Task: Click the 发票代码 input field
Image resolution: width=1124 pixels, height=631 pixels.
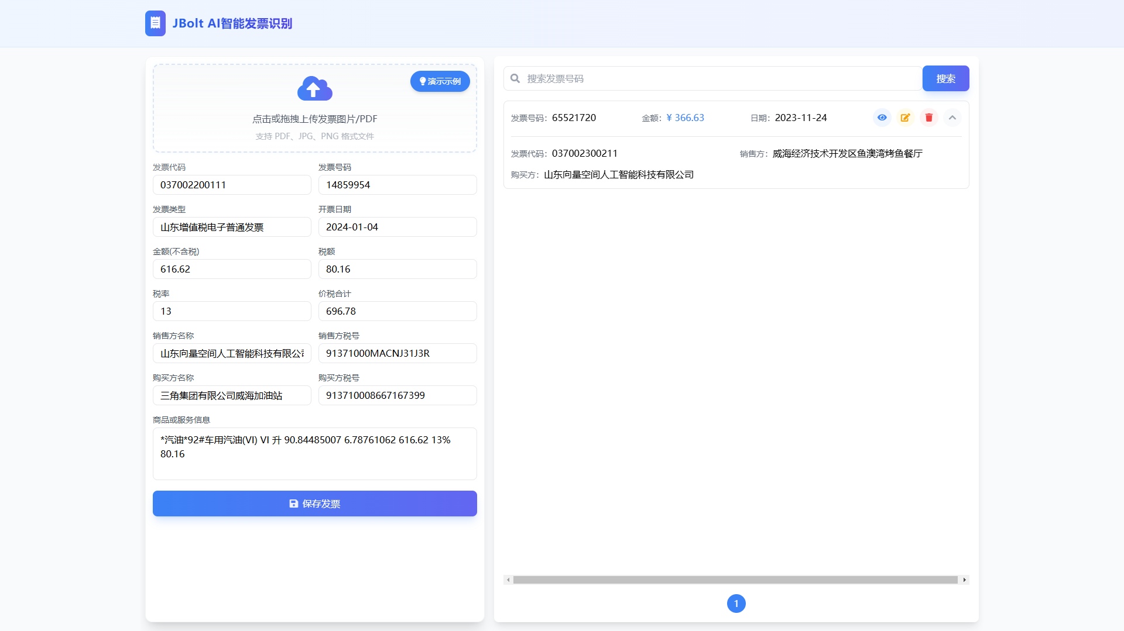Action: tap(232, 185)
